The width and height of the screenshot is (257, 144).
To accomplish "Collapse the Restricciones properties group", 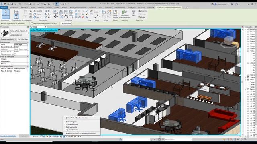I will (28, 42).
